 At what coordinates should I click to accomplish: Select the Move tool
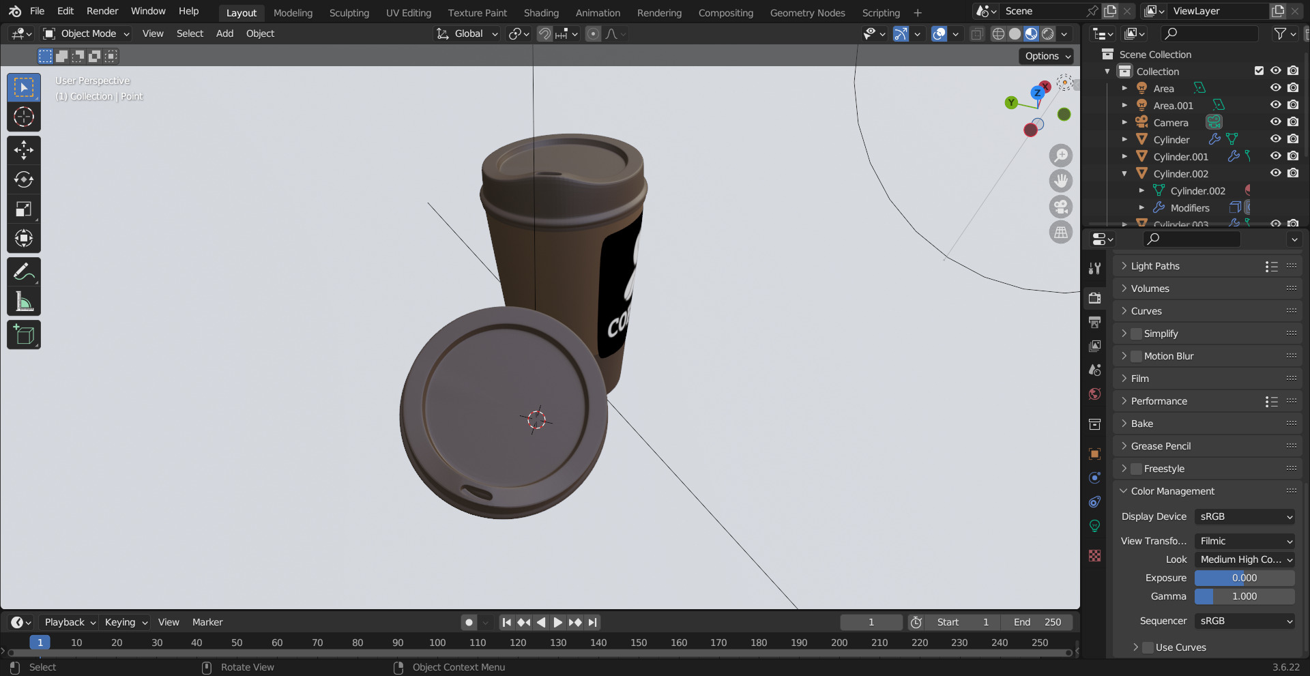coord(24,150)
